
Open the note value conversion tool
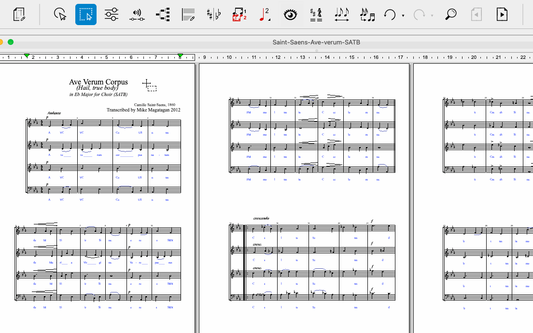pyautogui.click(x=367, y=14)
